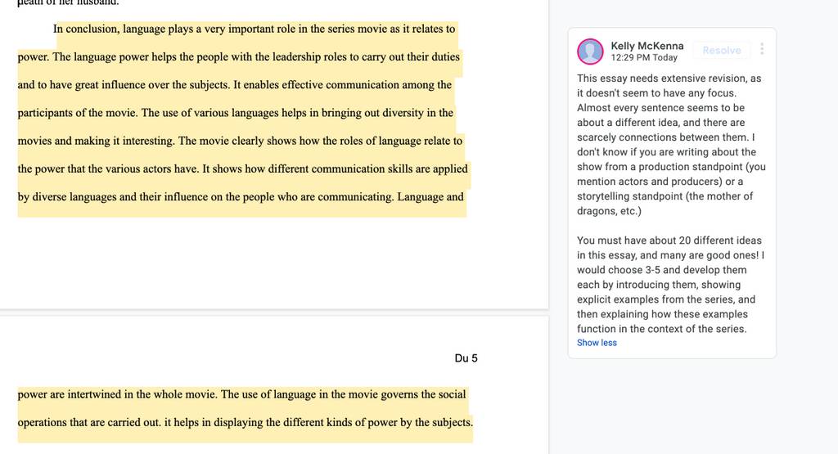
Task: Click the commenter name Kelly McKenna
Action: (x=647, y=46)
